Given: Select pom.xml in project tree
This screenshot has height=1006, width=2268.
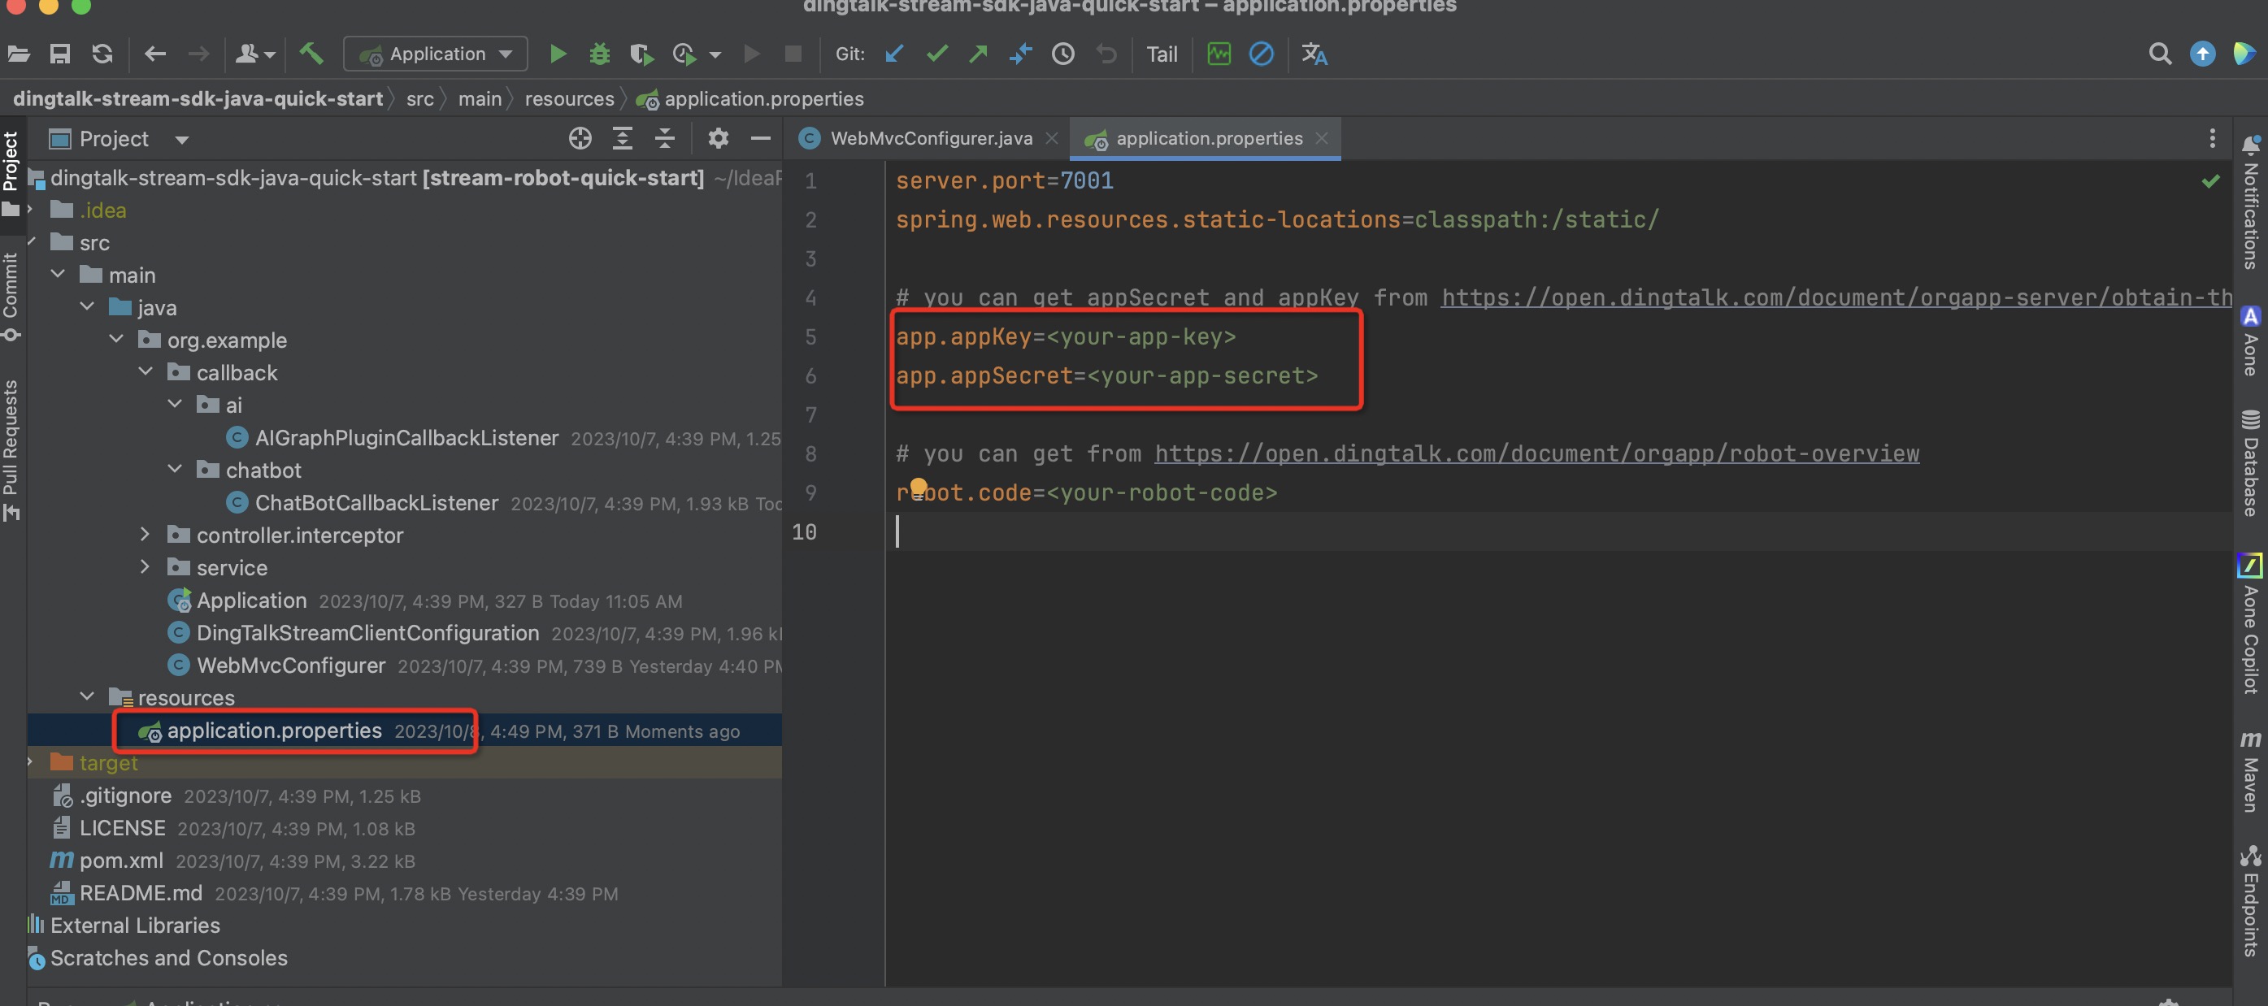Looking at the screenshot, I should (120, 860).
